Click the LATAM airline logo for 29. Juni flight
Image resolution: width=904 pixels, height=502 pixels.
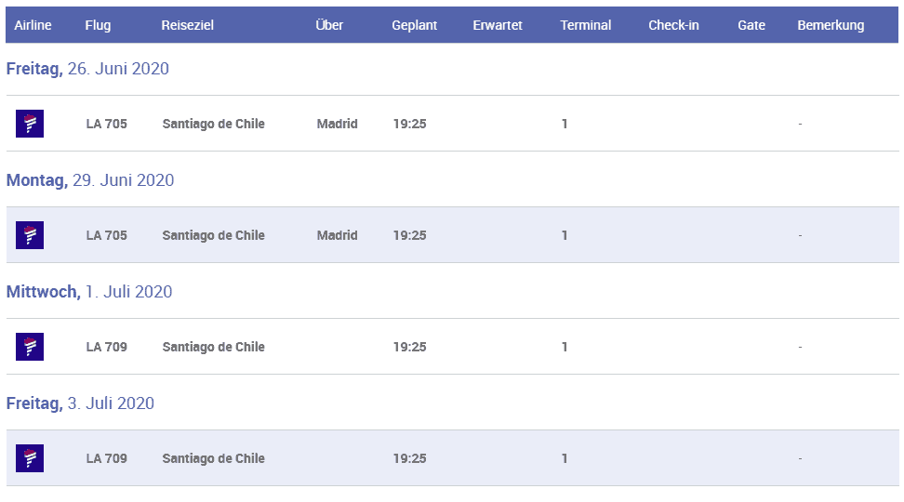coord(30,235)
